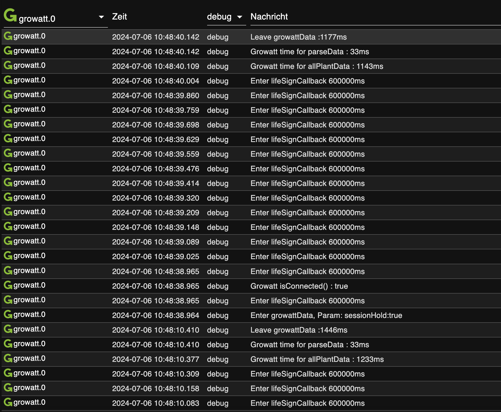The height and width of the screenshot is (412, 501).
Task: Click the Growatt icon in the 10:48:39.698 row
Action: pos(8,124)
